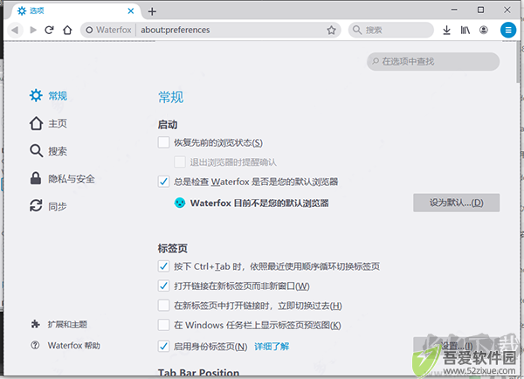Enable Windows 任务栏上显示标签页预览图 checkbox
The height and width of the screenshot is (379, 524).
(x=163, y=325)
